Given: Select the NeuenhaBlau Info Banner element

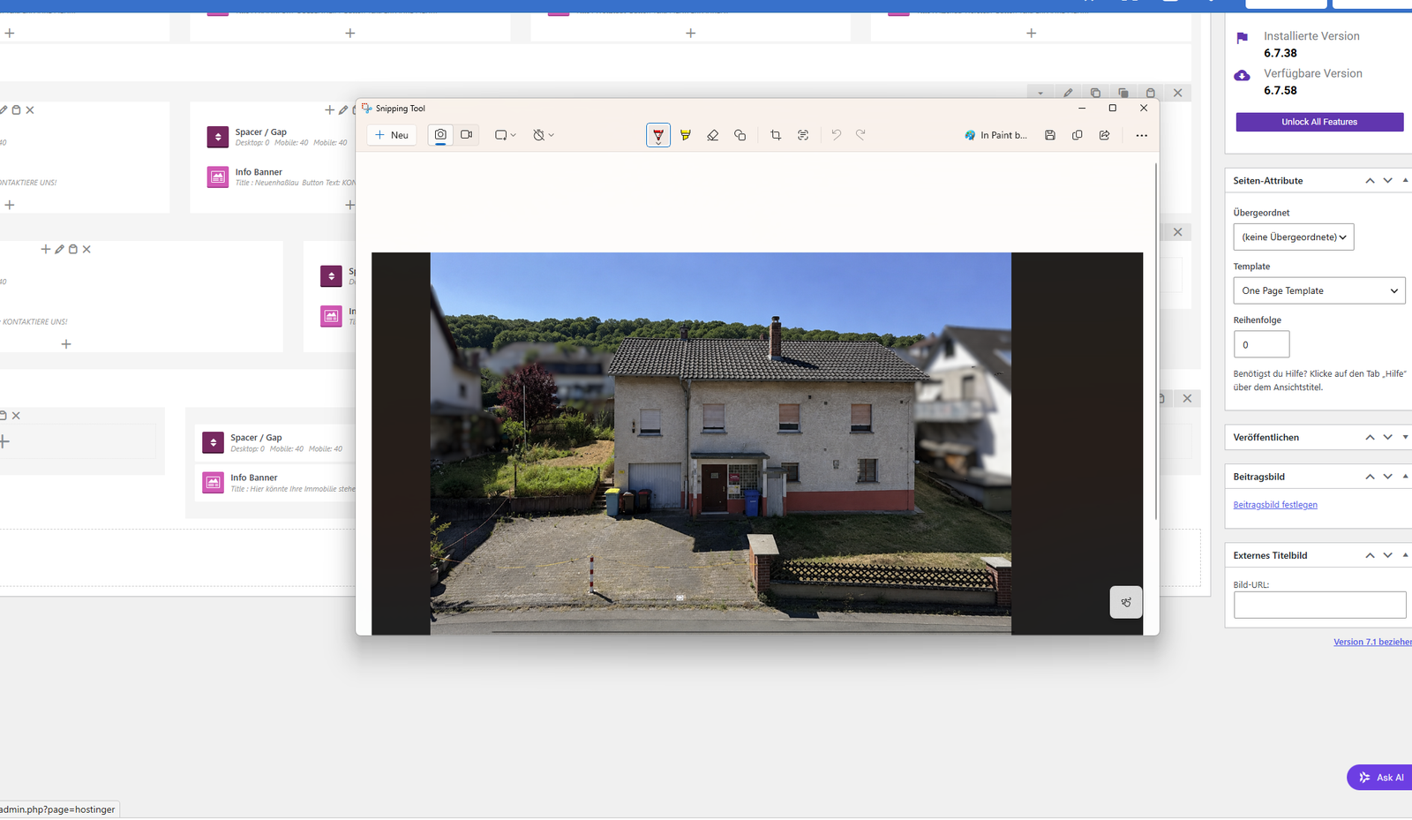Looking at the screenshot, I should coord(279,177).
